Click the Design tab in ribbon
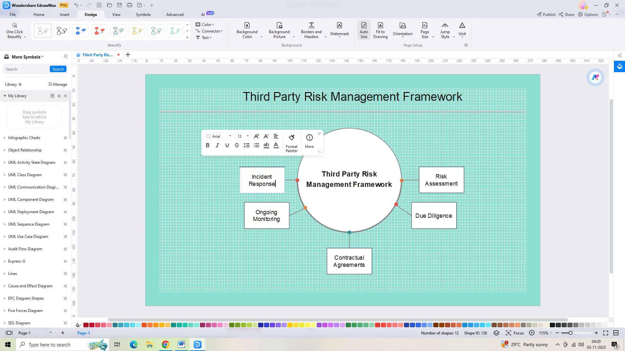Image resolution: width=625 pixels, height=351 pixels. (x=90, y=14)
